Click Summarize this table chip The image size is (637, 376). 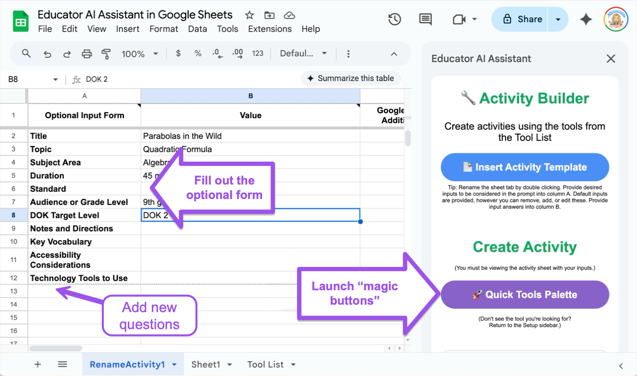pyautogui.click(x=351, y=78)
